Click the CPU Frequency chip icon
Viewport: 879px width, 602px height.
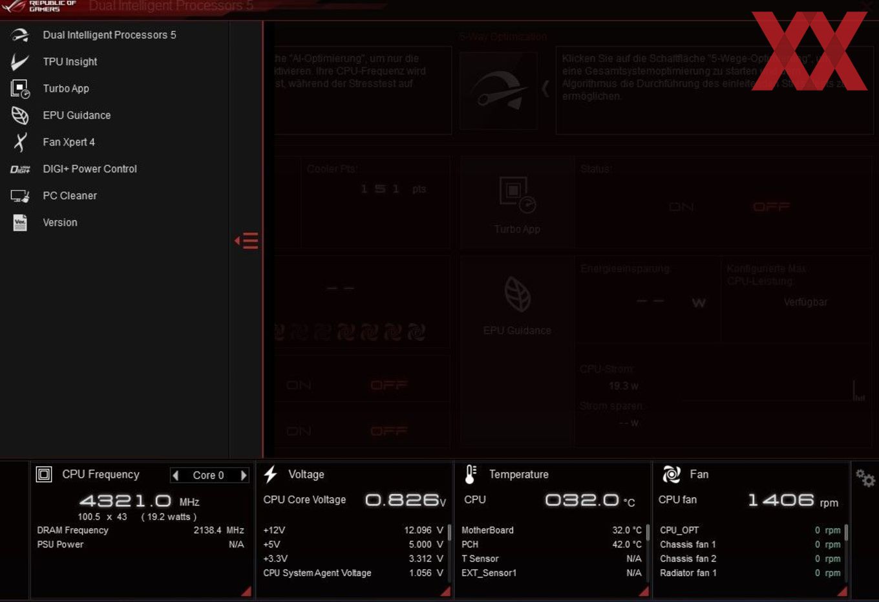click(x=44, y=475)
